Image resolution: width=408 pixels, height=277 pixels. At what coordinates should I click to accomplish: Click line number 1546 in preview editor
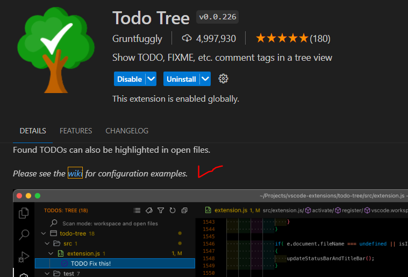[209, 244]
